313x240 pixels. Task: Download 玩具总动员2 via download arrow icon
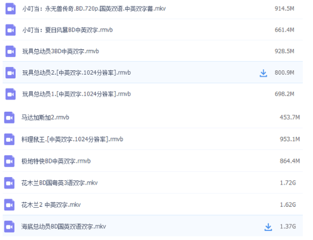coord(263,73)
